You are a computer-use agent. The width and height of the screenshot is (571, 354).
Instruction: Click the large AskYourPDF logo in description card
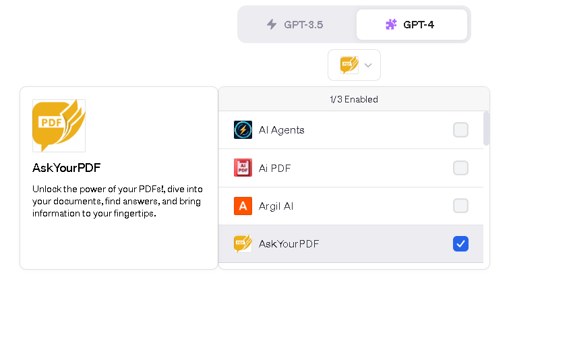[59, 125]
